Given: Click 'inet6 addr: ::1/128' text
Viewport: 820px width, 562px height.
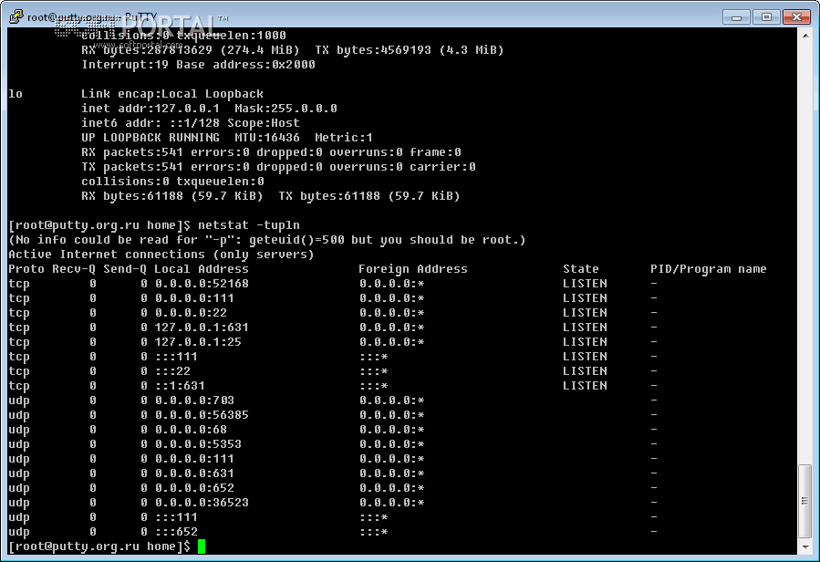Looking at the screenshot, I should pos(151,123).
